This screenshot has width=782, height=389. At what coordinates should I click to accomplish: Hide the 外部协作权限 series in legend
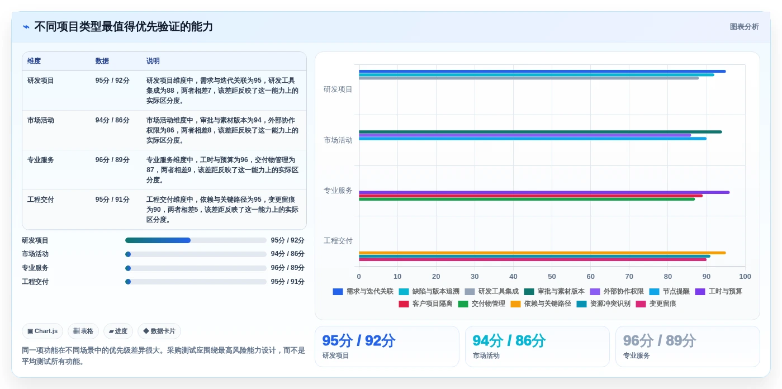[x=617, y=291]
